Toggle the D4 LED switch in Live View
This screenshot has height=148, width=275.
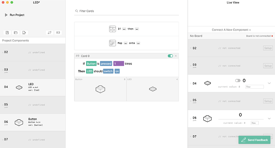238,81
